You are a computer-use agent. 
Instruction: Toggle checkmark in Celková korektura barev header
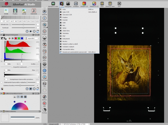click(x=33, y=94)
